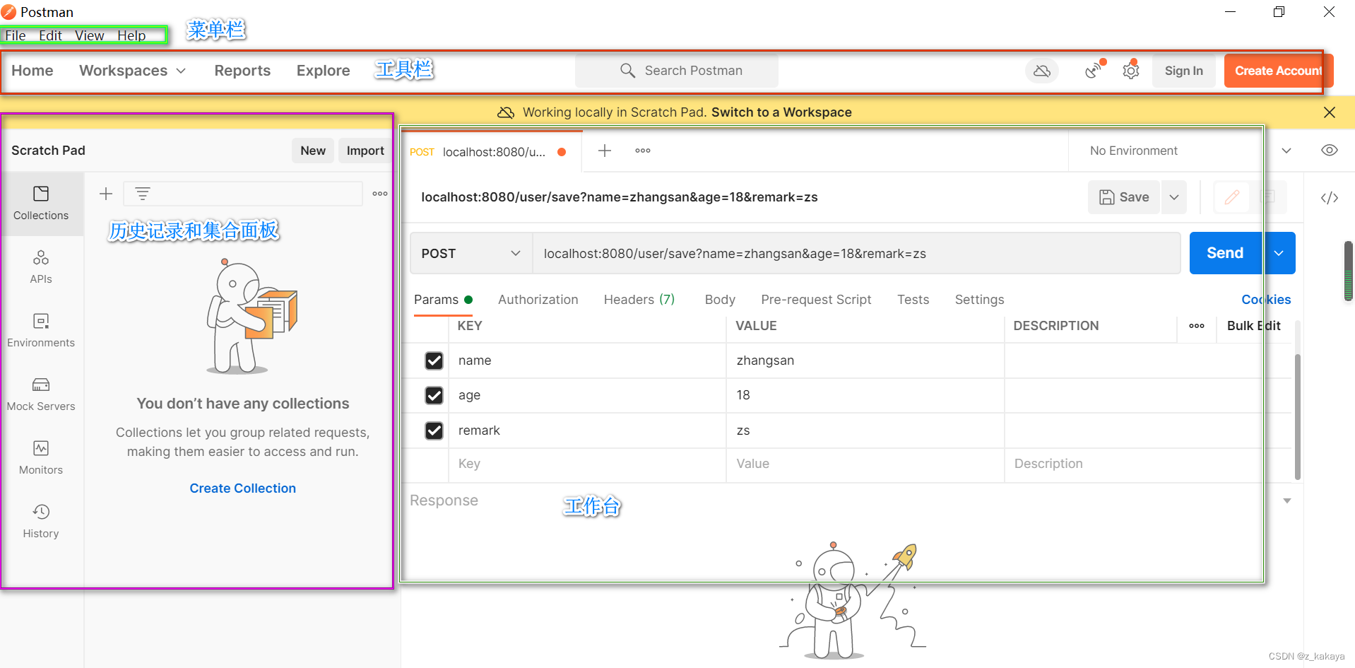The image size is (1355, 668).
Task: Open the View menu
Action: (x=90, y=35)
